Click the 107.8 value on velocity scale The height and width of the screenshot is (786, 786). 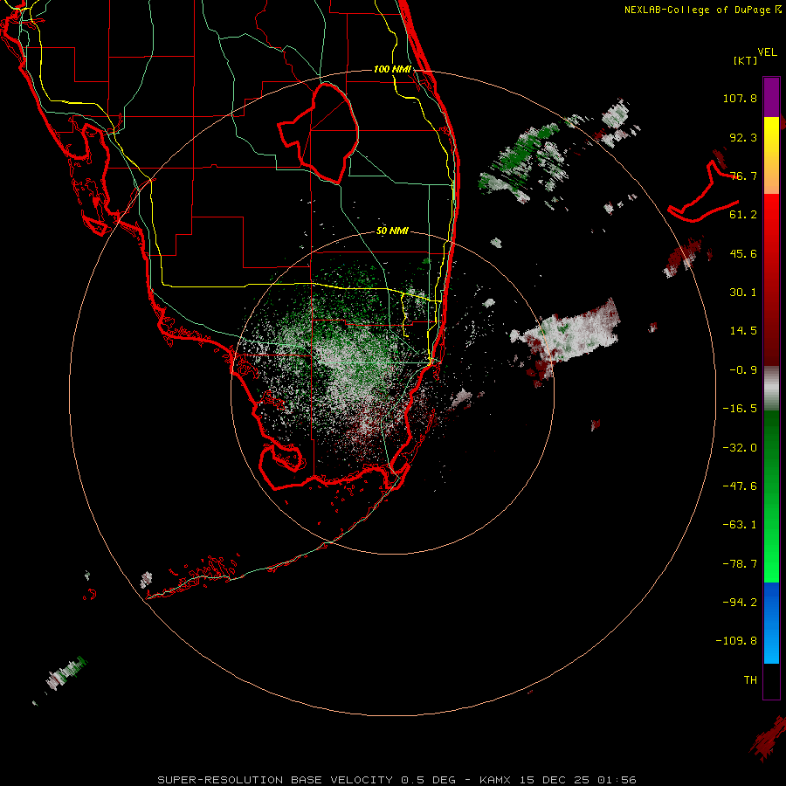(740, 98)
